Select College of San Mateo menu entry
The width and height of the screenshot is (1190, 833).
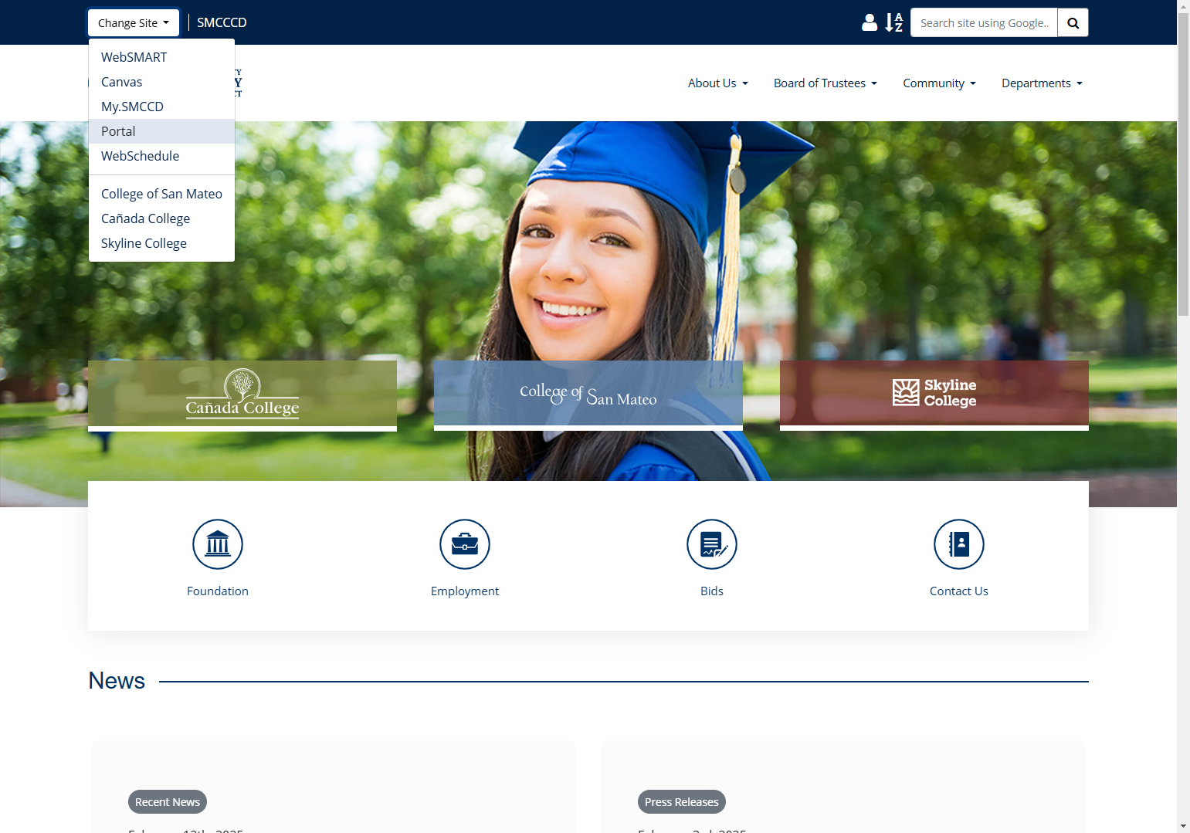(x=161, y=194)
